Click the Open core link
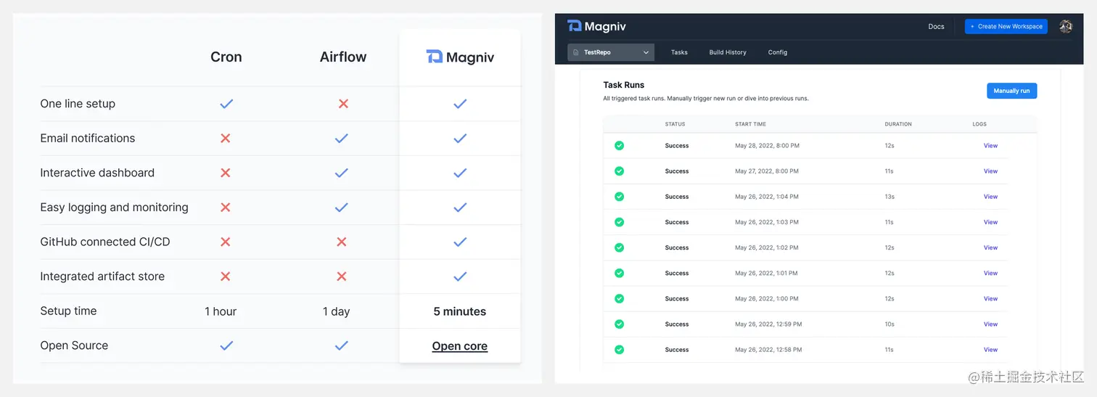The width and height of the screenshot is (1097, 397). click(460, 346)
